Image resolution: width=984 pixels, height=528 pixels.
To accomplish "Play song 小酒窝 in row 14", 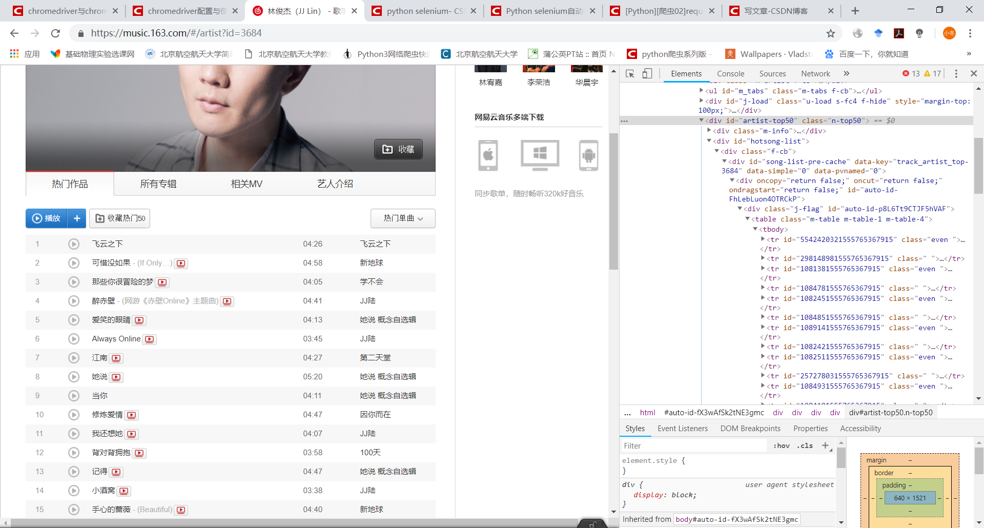I will click(74, 491).
